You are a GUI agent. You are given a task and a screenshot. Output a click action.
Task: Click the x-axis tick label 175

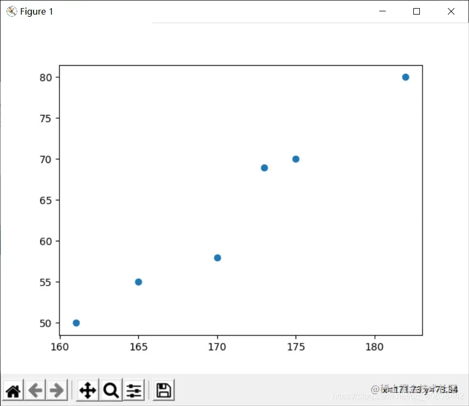(x=296, y=347)
